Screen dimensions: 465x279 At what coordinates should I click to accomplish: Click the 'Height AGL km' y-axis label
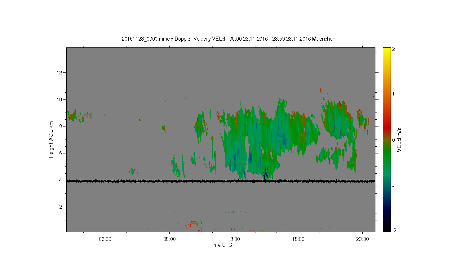pyautogui.click(x=51, y=139)
